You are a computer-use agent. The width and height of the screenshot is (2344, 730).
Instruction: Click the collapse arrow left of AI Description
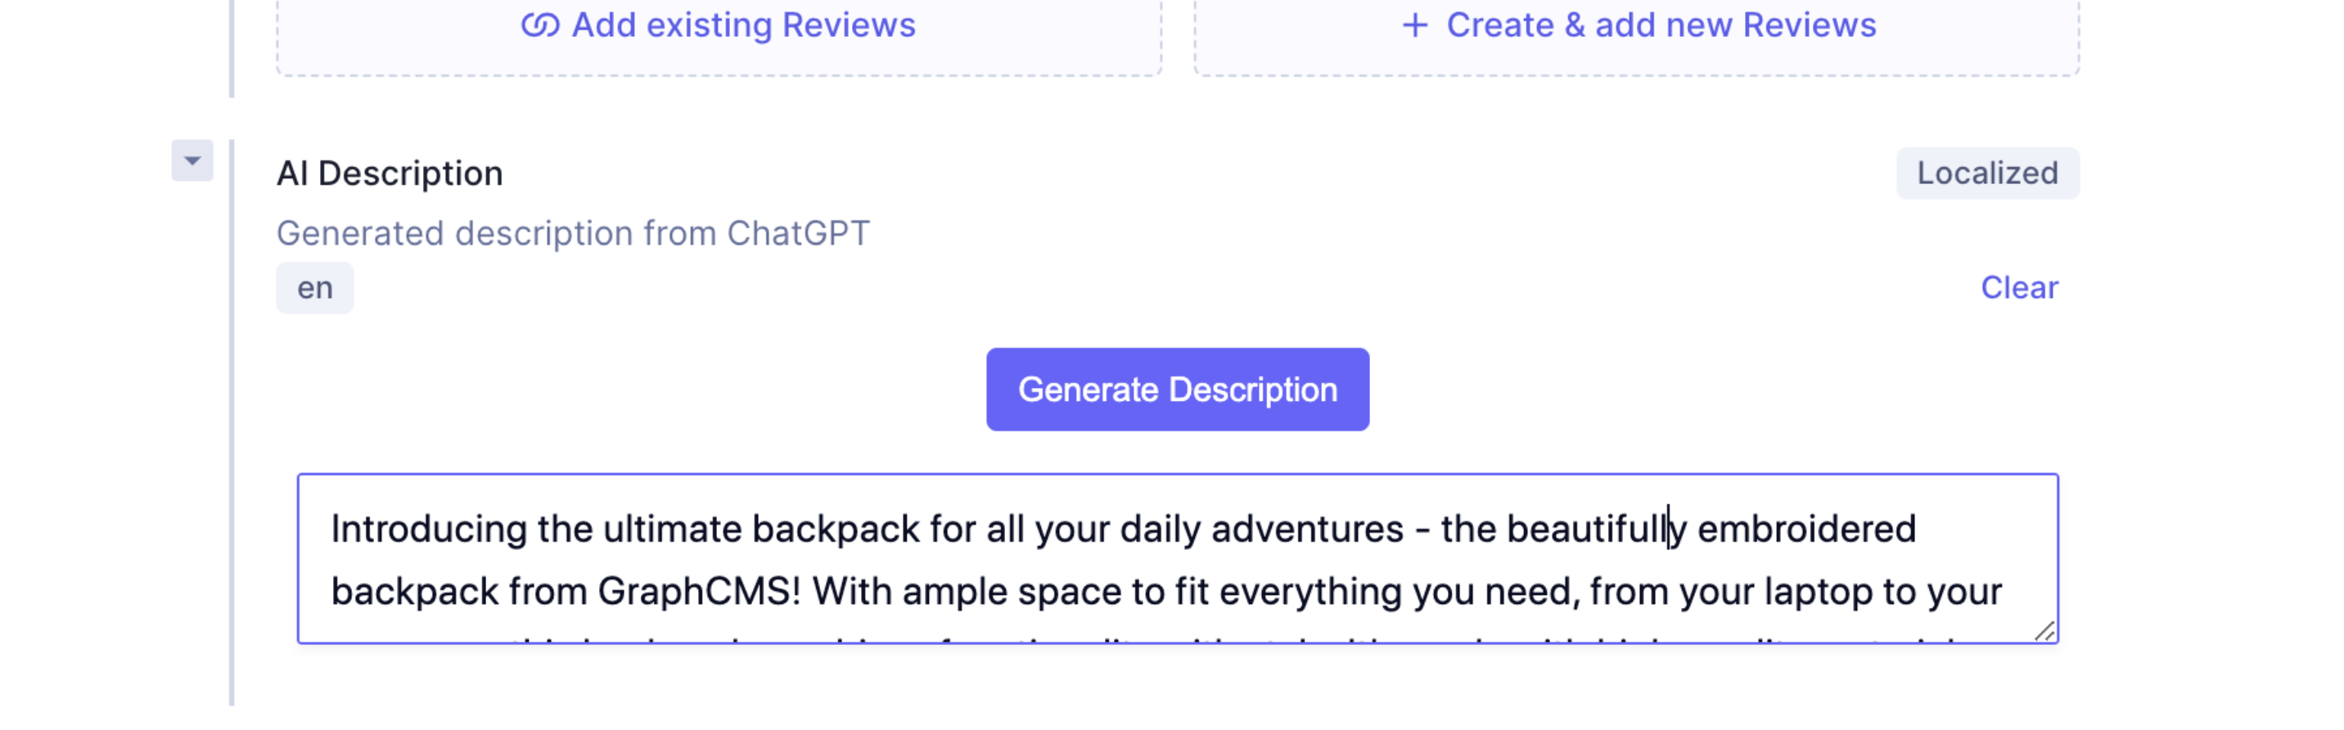(191, 161)
